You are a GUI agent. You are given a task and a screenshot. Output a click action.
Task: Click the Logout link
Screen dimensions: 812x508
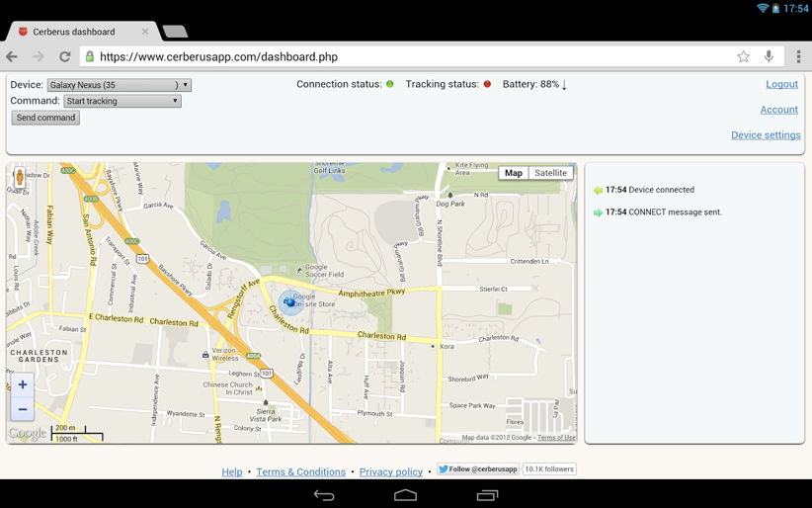tap(781, 84)
